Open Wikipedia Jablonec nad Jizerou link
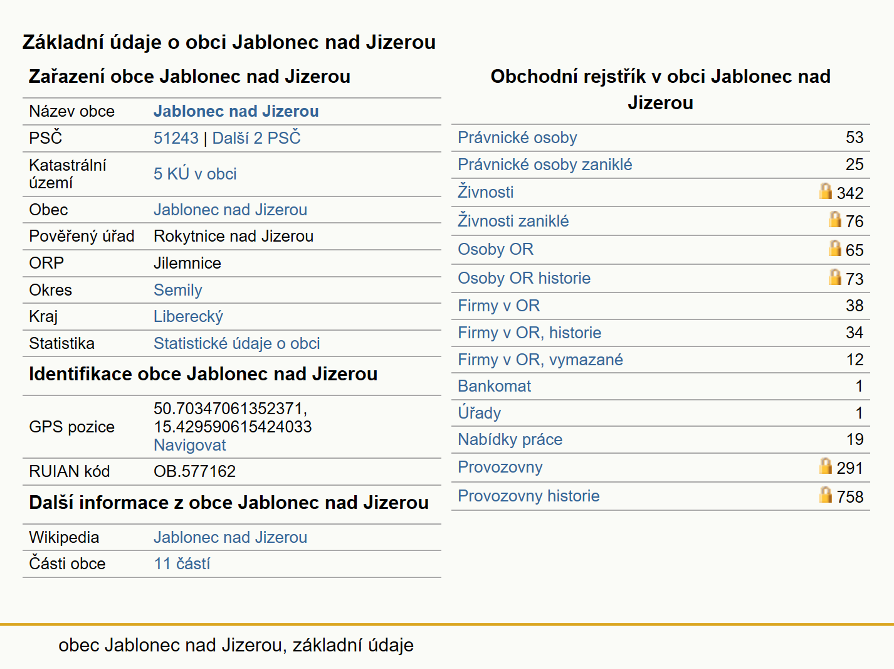 230,537
